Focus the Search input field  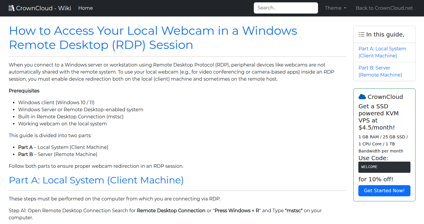coord(286,8)
